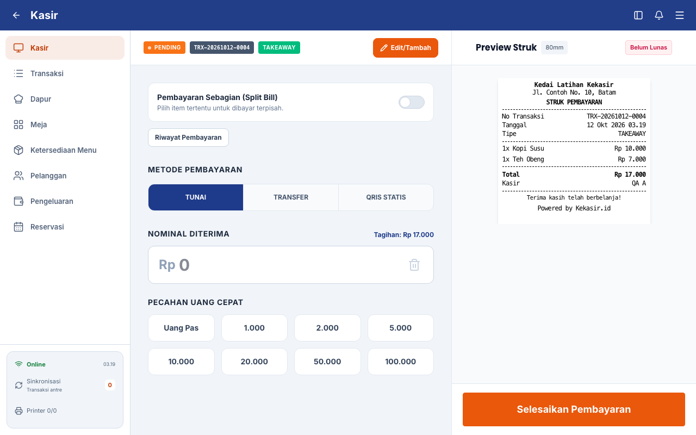This screenshot has width=696, height=435.
Task: Open Edit/Tambah for this order
Action: [x=406, y=48]
